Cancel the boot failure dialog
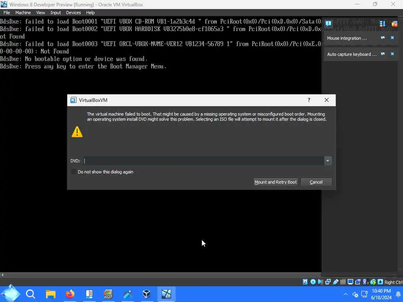 click(x=316, y=182)
